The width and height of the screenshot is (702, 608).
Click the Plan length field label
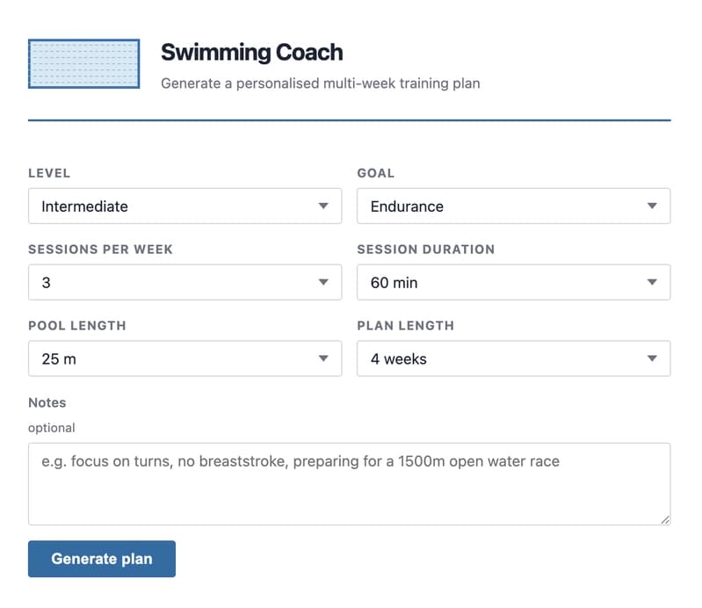[x=406, y=325]
